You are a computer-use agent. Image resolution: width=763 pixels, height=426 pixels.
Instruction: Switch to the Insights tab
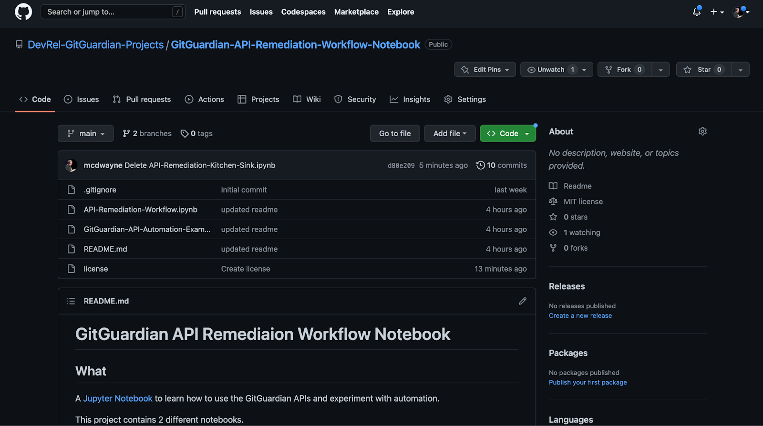pyautogui.click(x=410, y=100)
